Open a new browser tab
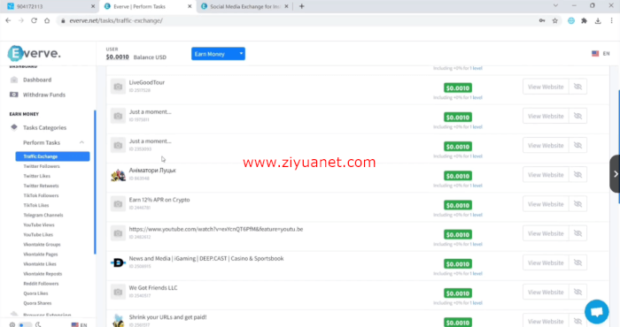This screenshot has width=620, height=327. pos(302,6)
